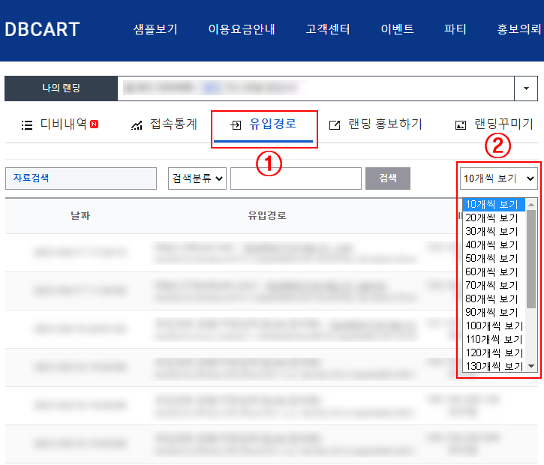The image size is (544, 465).
Task: Click the list icon beside 디비내역
Action: tap(27, 125)
